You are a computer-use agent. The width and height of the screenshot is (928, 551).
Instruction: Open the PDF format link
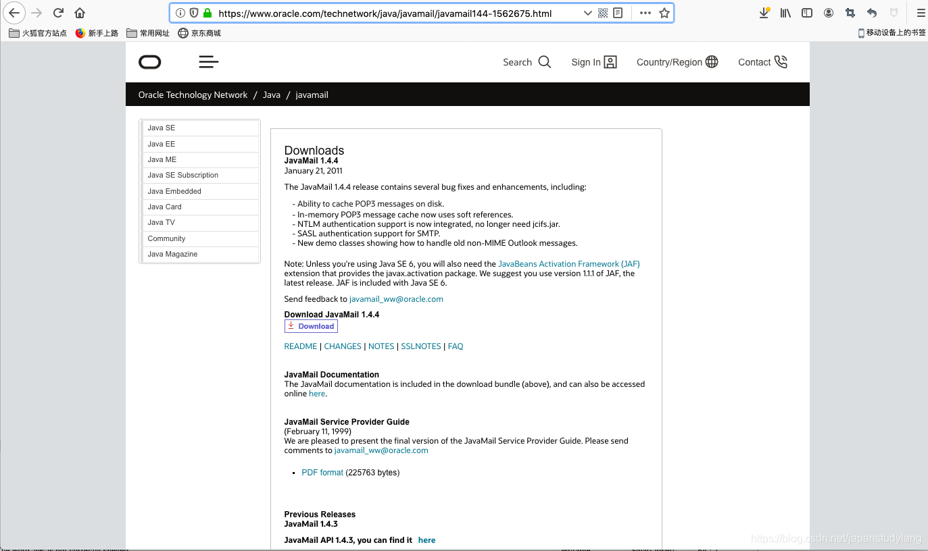tap(322, 473)
